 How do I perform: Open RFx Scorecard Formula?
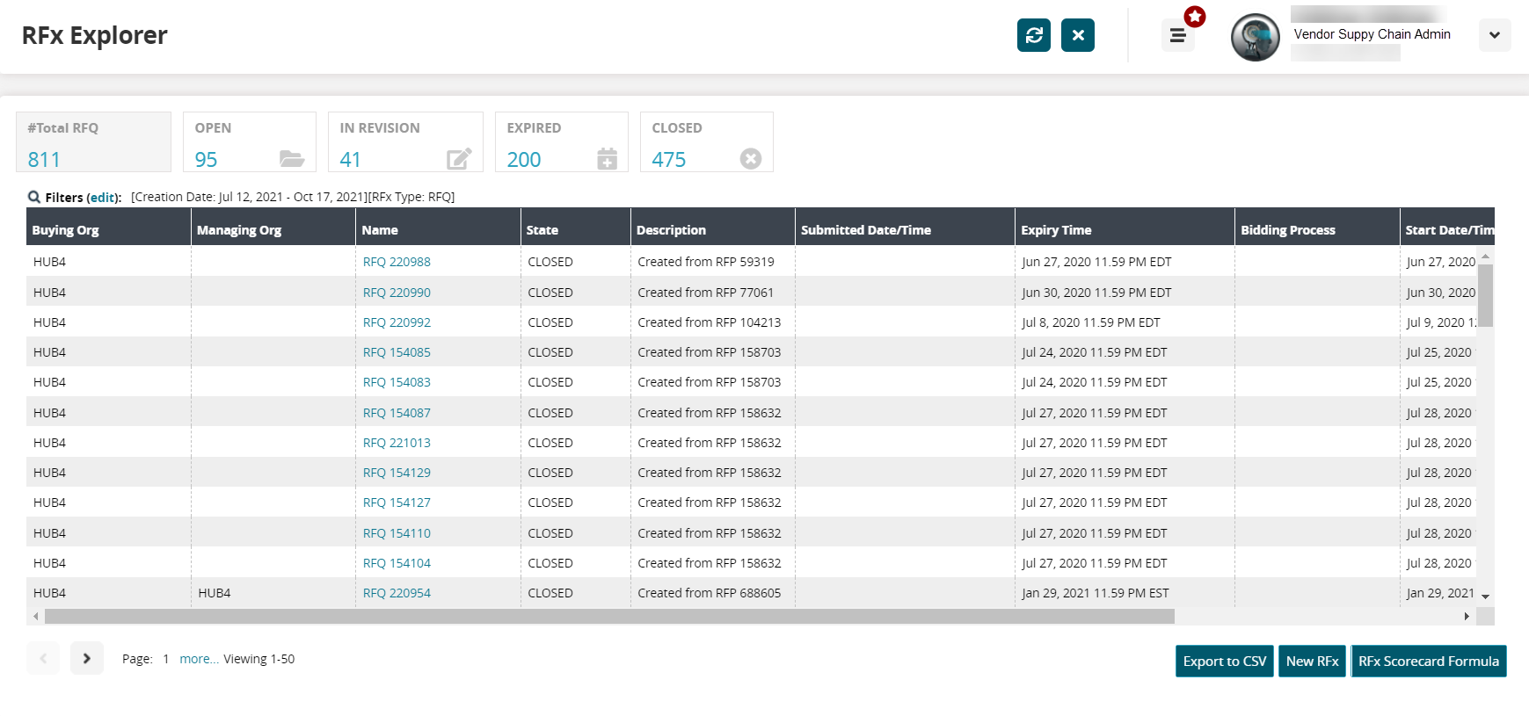pyautogui.click(x=1428, y=662)
